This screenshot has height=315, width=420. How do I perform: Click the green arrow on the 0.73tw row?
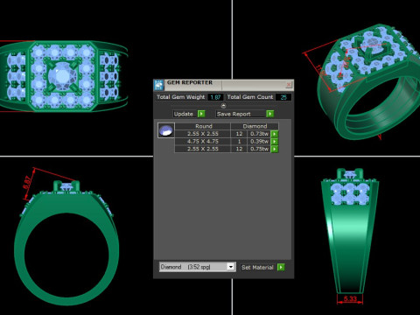[x=275, y=134]
